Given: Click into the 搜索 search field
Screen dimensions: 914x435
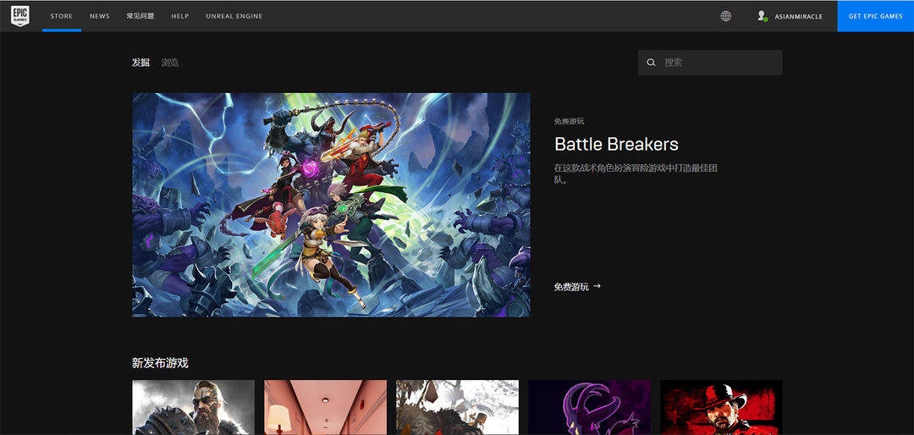Looking at the screenshot, I should pyautogui.click(x=710, y=63).
